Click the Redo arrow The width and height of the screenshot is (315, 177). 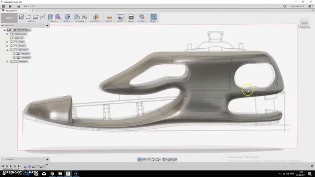click(32, 6)
